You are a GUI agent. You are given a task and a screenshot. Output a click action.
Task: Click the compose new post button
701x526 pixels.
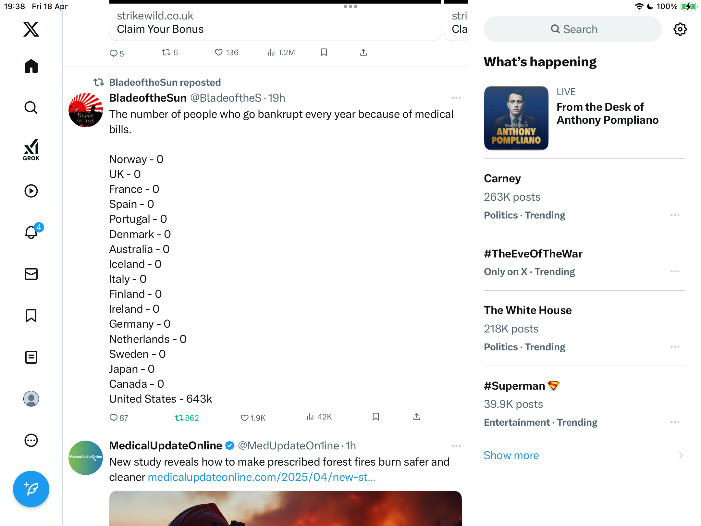coord(31,489)
